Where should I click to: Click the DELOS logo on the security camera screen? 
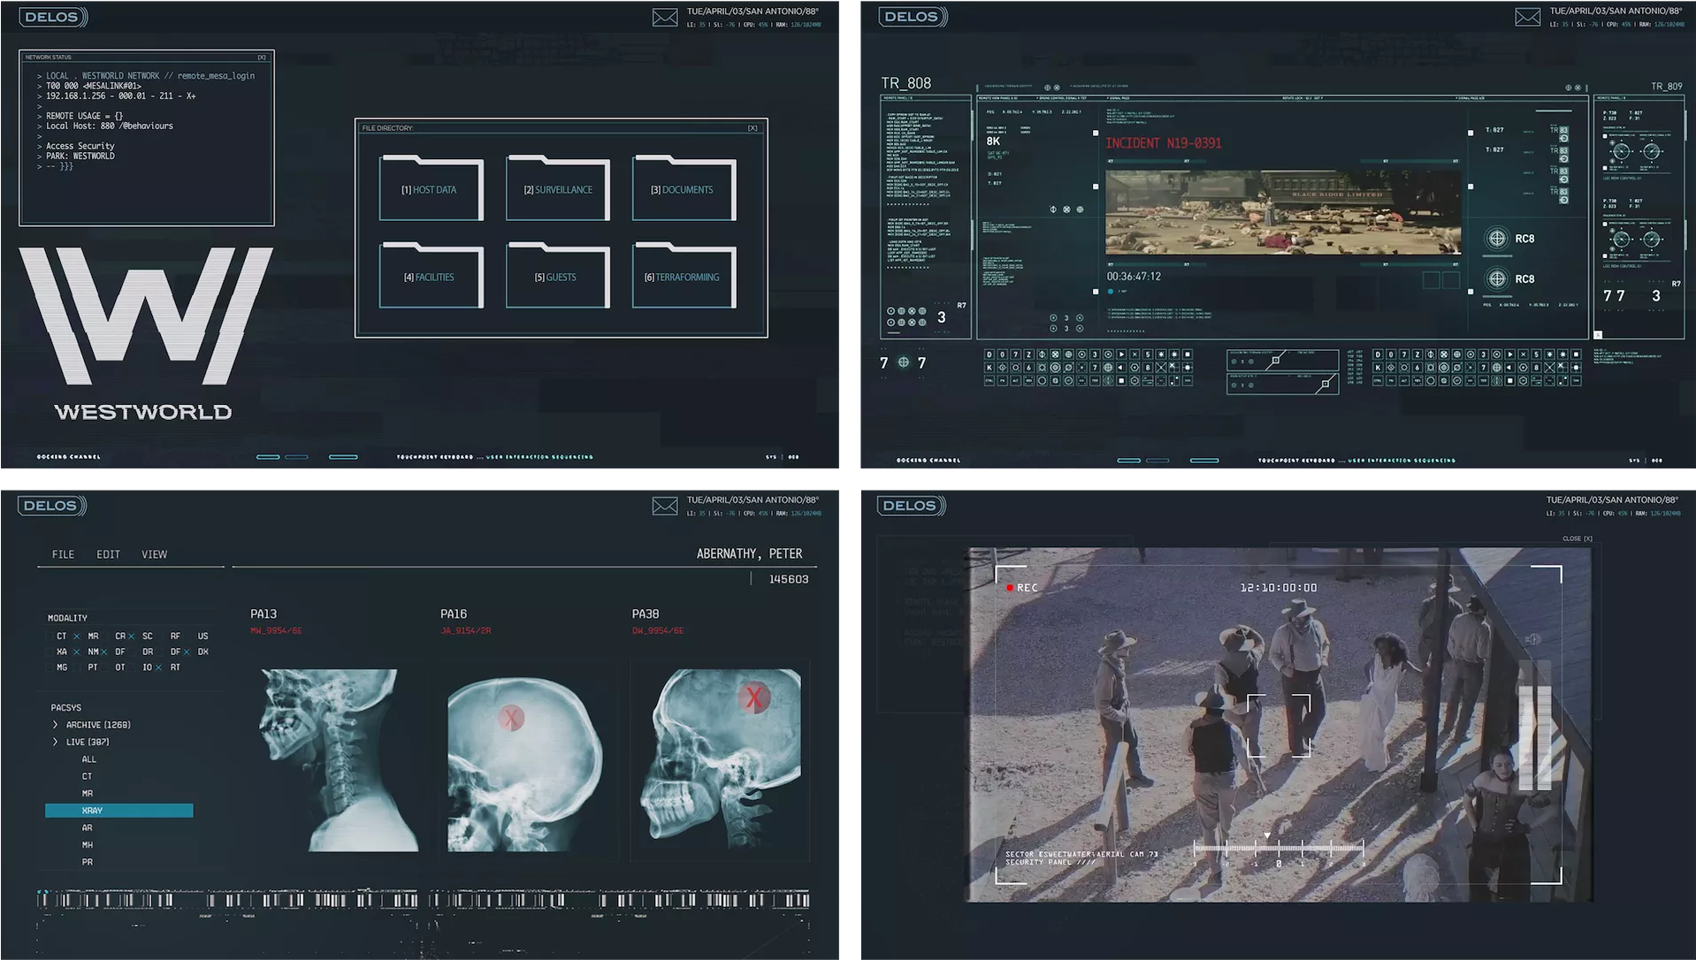(912, 506)
